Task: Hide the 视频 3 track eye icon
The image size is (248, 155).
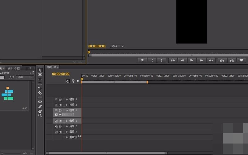Action: (56, 100)
